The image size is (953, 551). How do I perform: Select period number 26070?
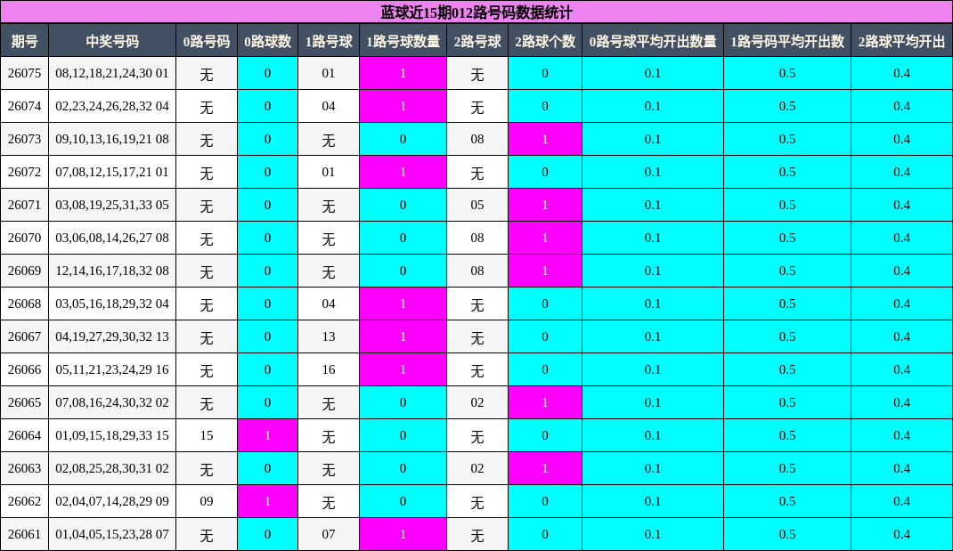coord(24,238)
